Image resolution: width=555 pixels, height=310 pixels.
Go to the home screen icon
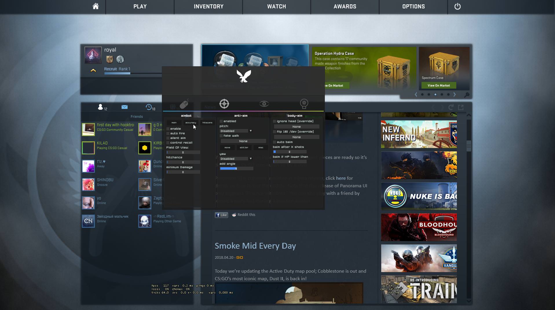pos(96,6)
